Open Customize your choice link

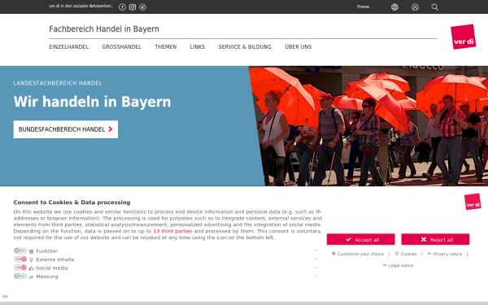click(x=358, y=254)
